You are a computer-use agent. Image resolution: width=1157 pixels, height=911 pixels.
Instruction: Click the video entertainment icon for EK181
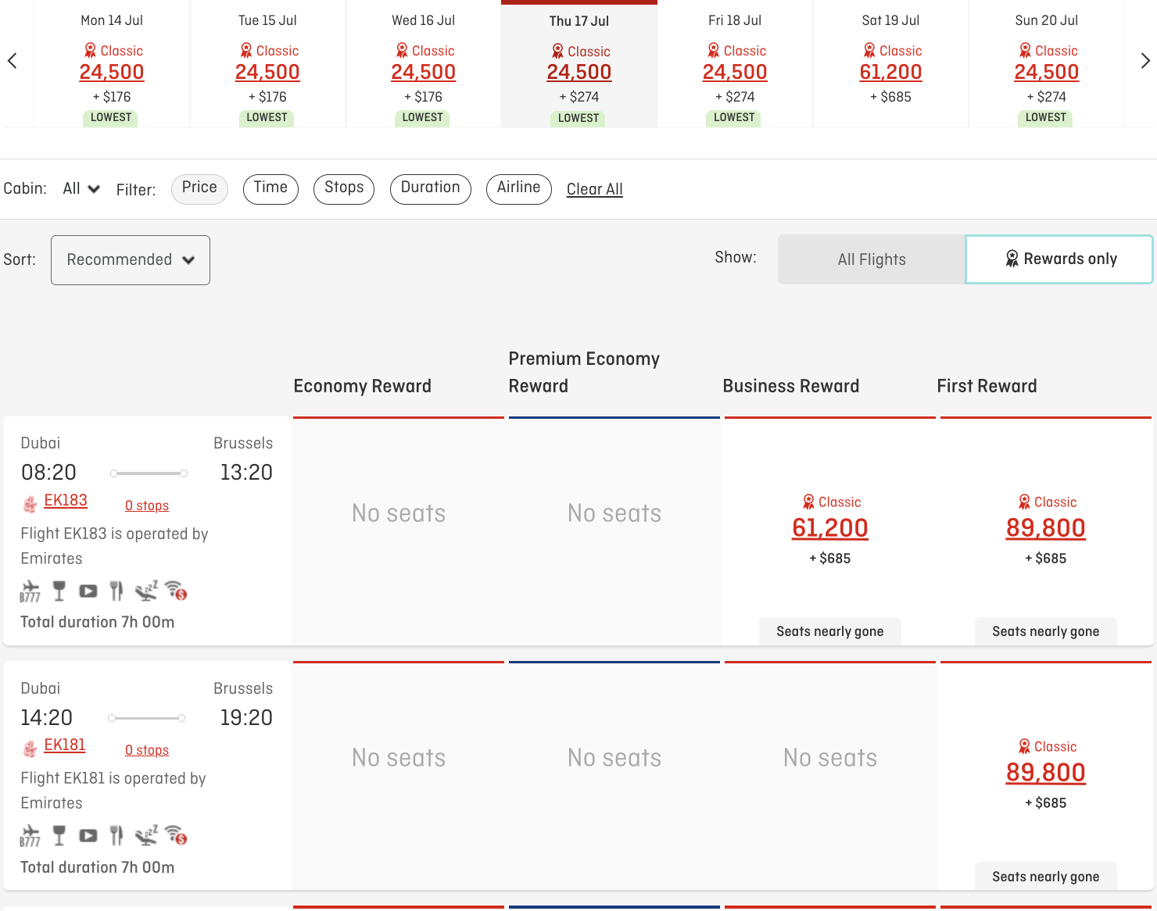88,835
